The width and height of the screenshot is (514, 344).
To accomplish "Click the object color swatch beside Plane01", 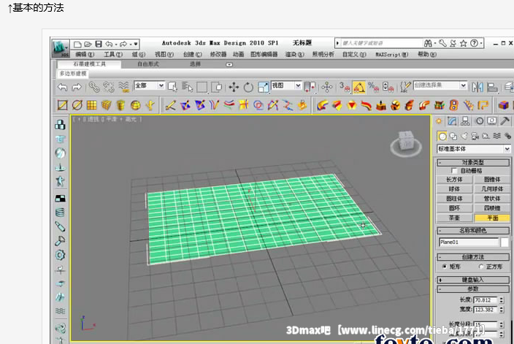I will pos(505,242).
